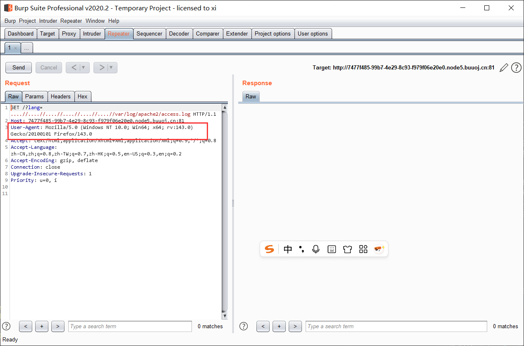The height and width of the screenshot is (346, 524).
Task: Click the edit target pencil icon
Action: tap(504, 68)
